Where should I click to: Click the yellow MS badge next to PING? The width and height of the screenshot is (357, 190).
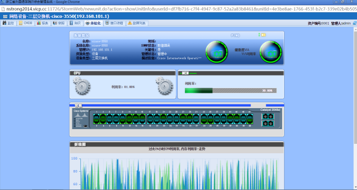click(263, 35)
